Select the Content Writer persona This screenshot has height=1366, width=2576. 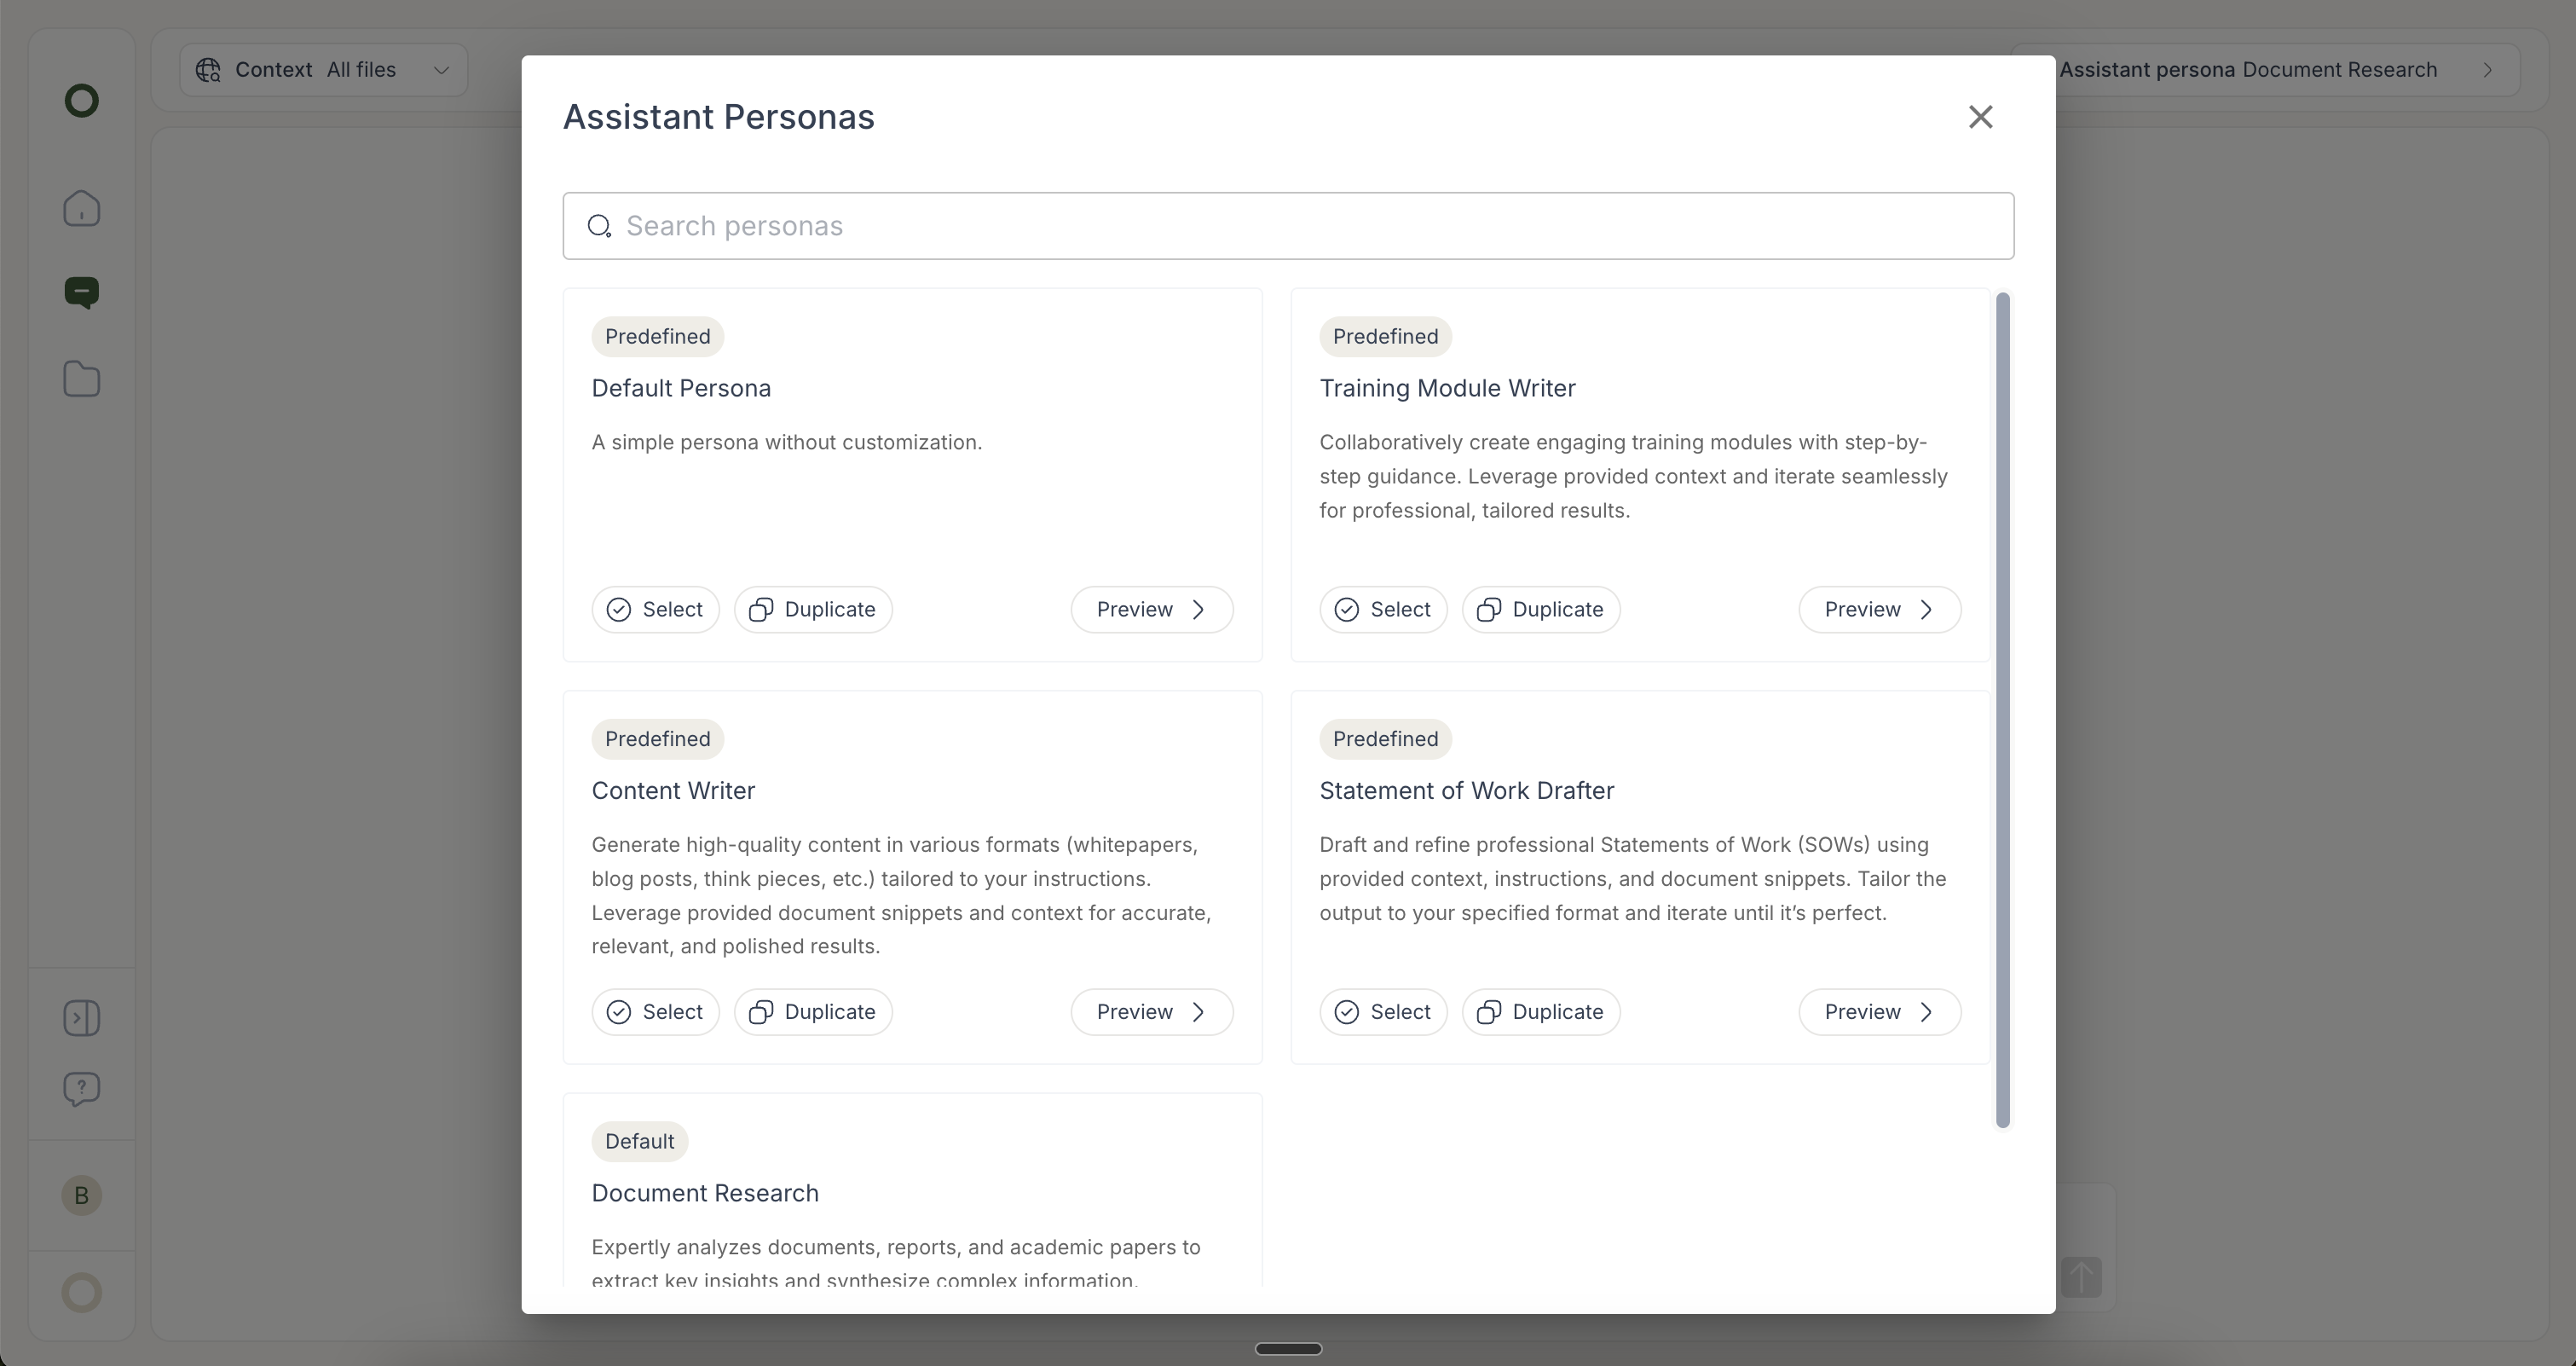[655, 1012]
